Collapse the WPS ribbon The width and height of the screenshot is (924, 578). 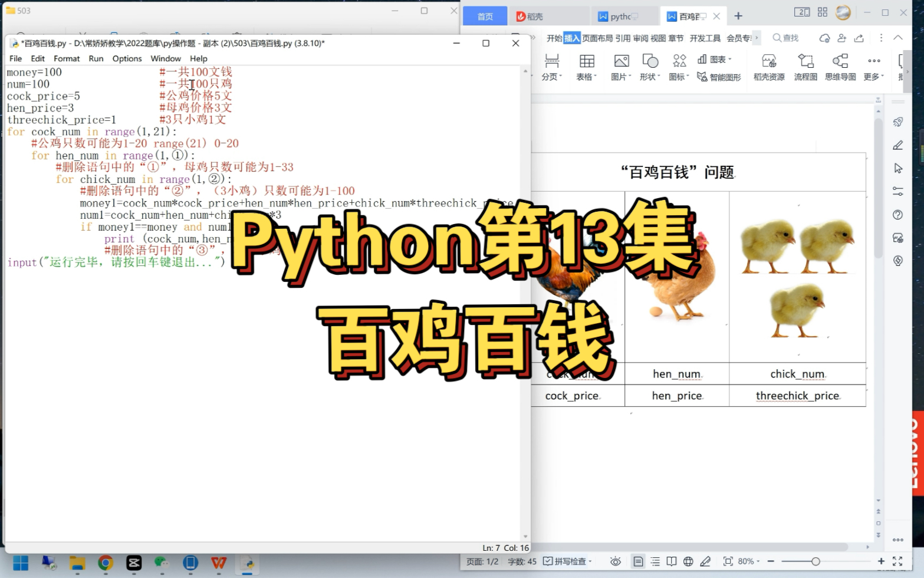pyautogui.click(x=898, y=38)
